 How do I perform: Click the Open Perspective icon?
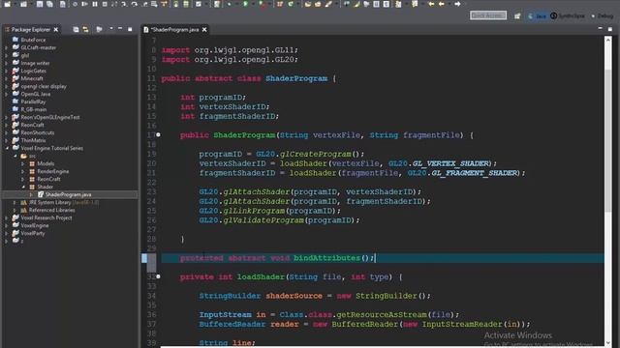tap(517, 15)
